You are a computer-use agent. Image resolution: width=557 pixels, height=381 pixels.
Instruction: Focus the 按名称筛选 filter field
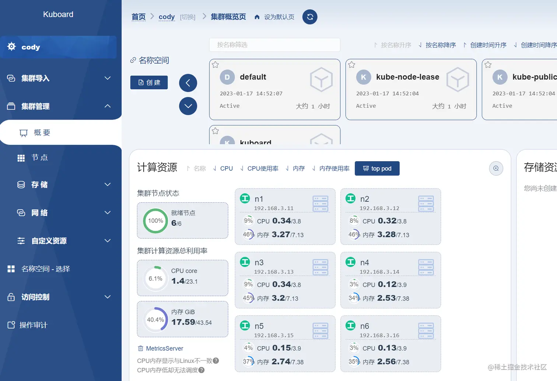pyautogui.click(x=275, y=45)
